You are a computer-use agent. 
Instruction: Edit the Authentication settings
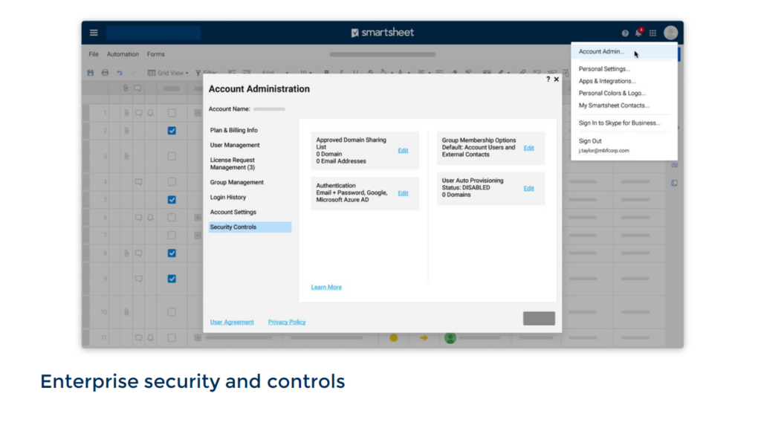pyautogui.click(x=403, y=193)
